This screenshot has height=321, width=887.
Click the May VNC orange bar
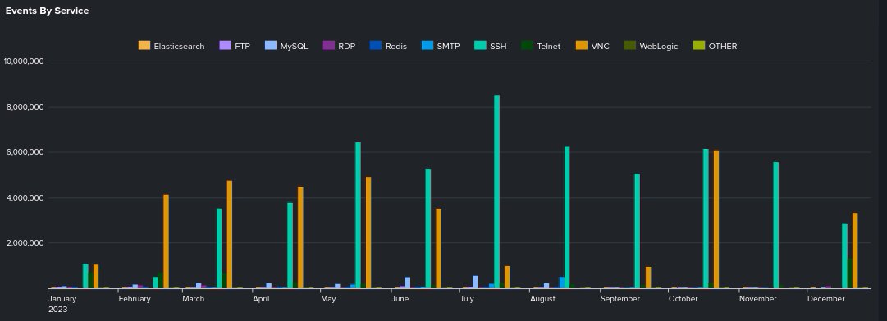[368, 233]
